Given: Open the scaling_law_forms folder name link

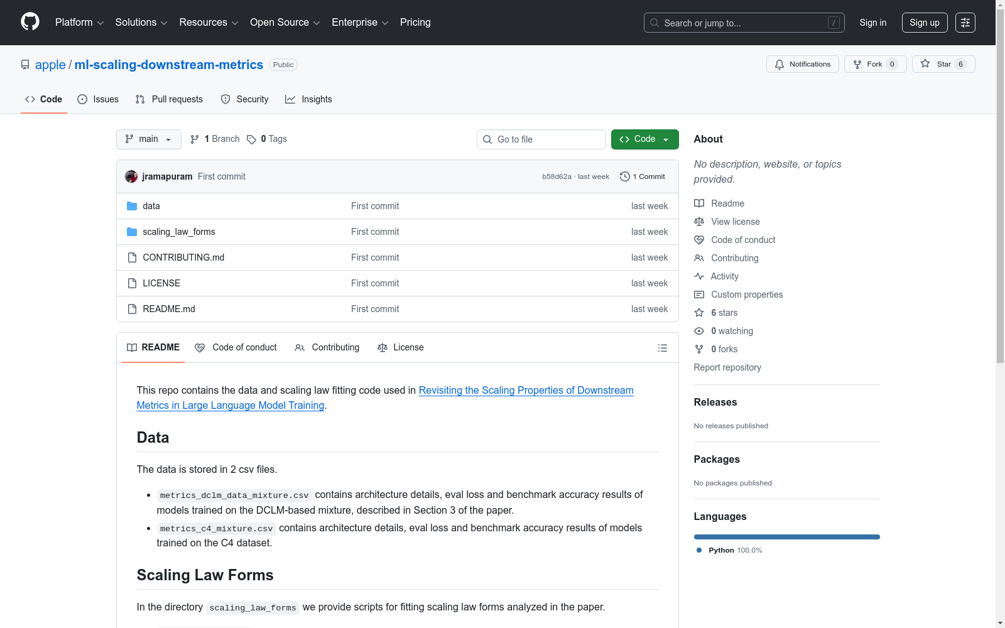Looking at the screenshot, I should (179, 232).
